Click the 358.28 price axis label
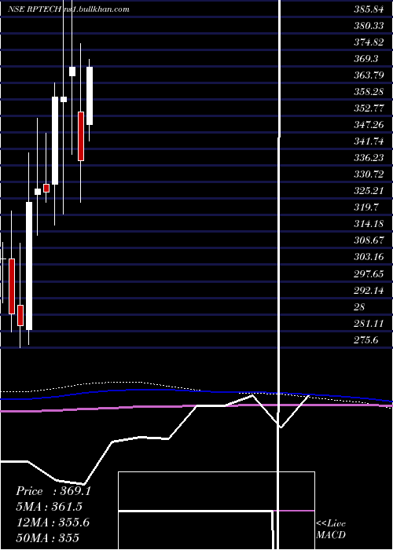Screen dimensions: 393x550 [x=369, y=92]
